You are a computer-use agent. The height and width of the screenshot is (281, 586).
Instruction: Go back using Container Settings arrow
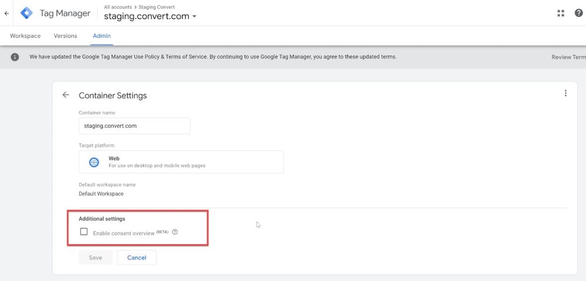[x=66, y=95]
